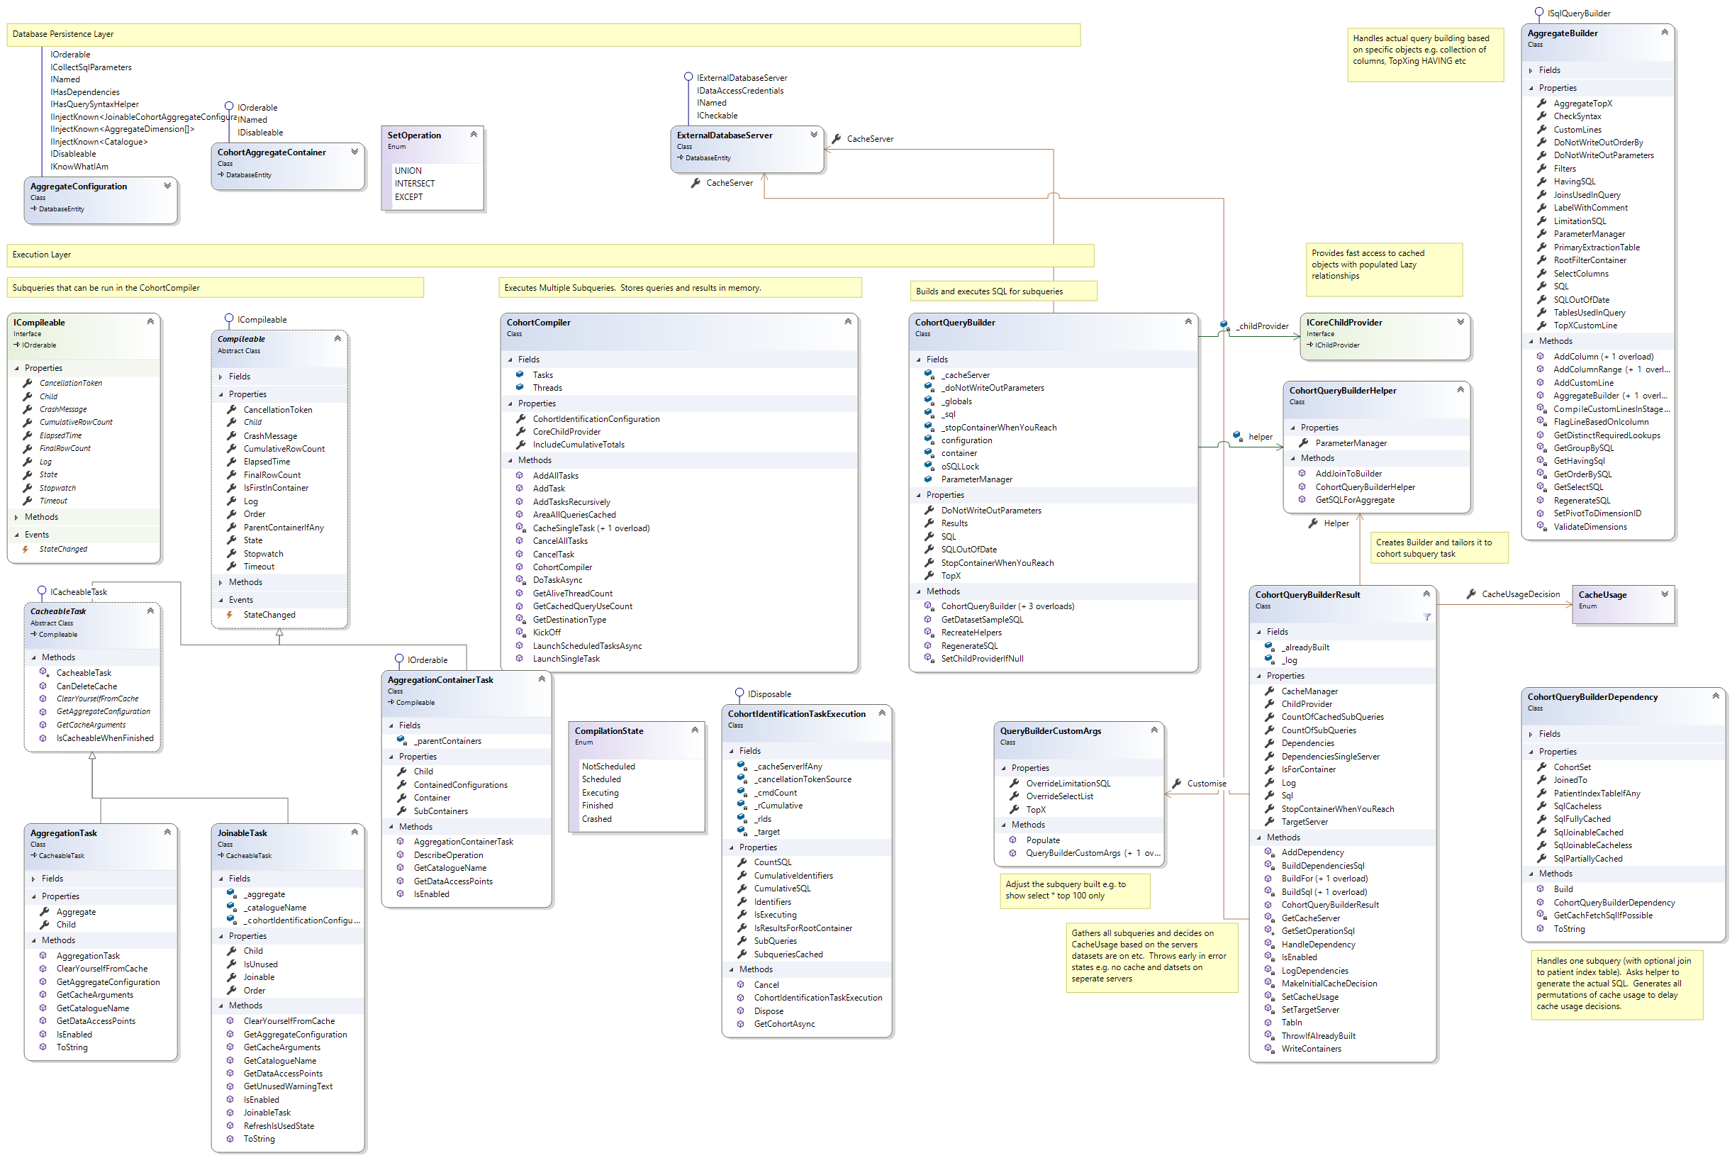Collapse the CohortCompiler class box
Viewport: 1732px width, 1158px height.
[x=847, y=321]
